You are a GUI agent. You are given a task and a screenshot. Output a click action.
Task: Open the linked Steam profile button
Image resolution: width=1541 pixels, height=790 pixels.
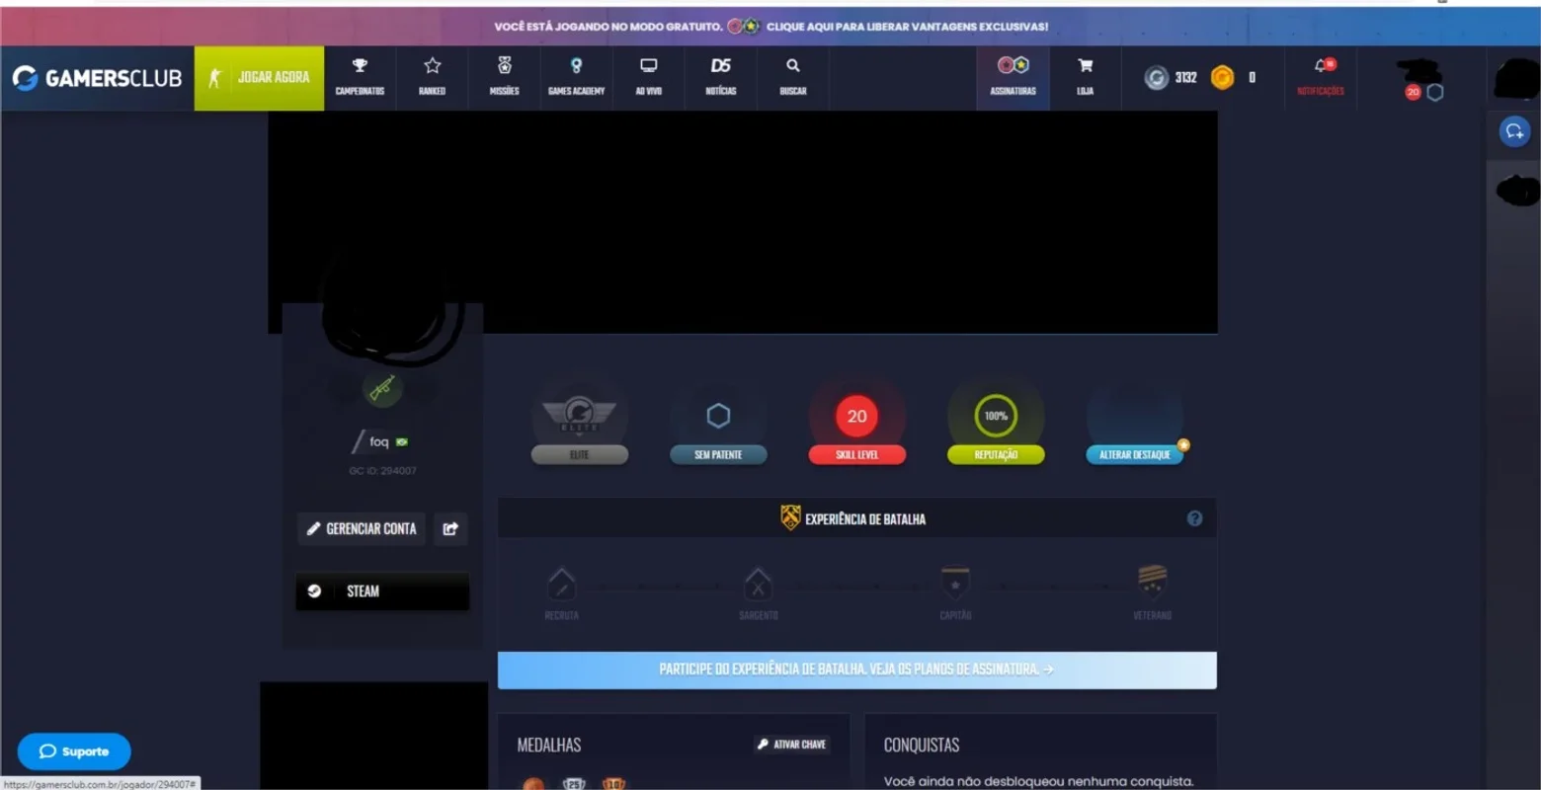[x=382, y=591]
